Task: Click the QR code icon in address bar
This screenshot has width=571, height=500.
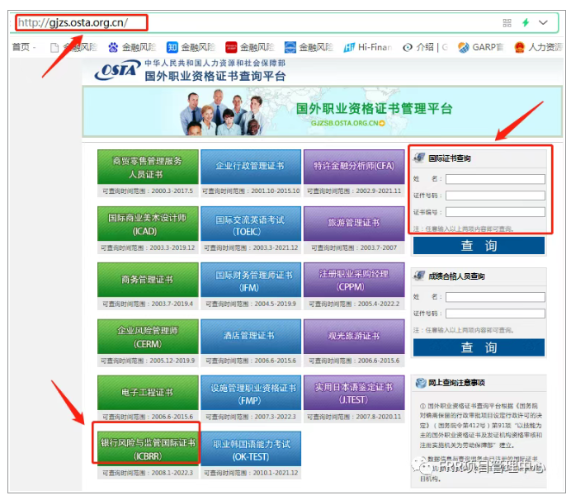Action: pos(507,23)
